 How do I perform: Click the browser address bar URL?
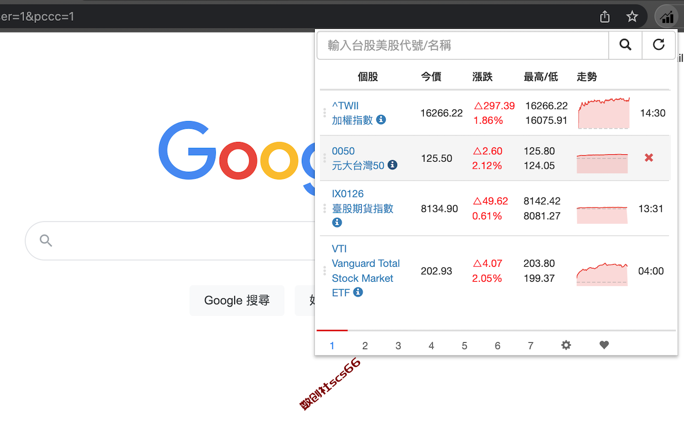pos(37,17)
